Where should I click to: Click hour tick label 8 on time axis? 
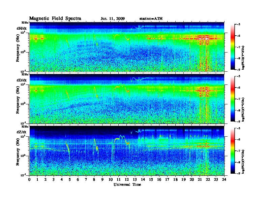click(x=94, y=180)
